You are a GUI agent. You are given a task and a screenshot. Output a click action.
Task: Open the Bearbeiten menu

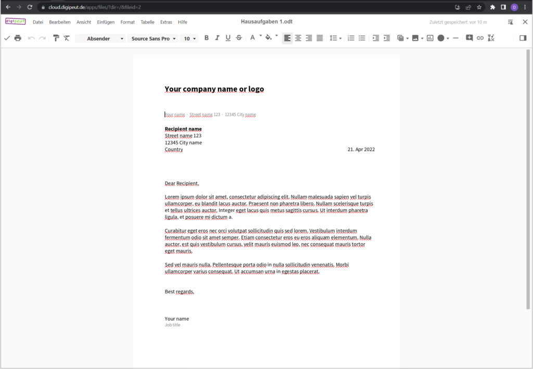(x=60, y=22)
